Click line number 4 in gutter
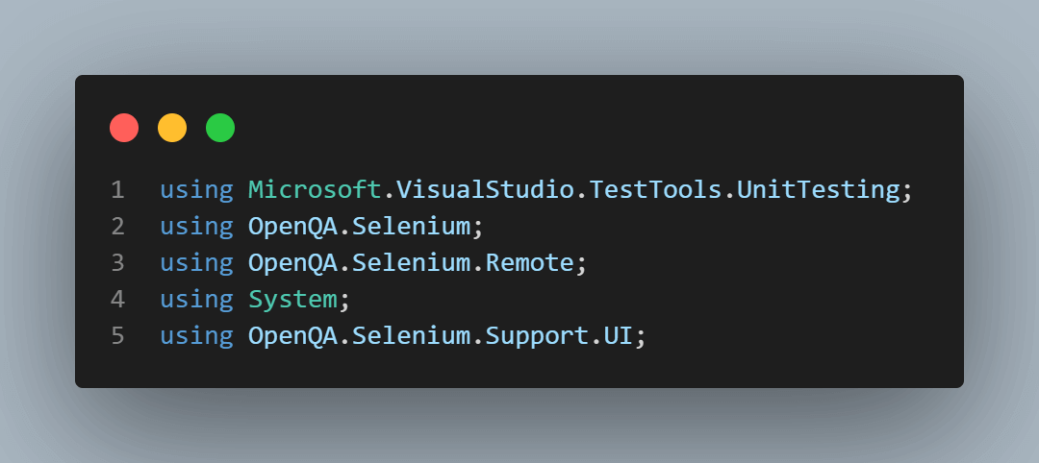The height and width of the screenshot is (463, 1039). click(x=117, y=300)
